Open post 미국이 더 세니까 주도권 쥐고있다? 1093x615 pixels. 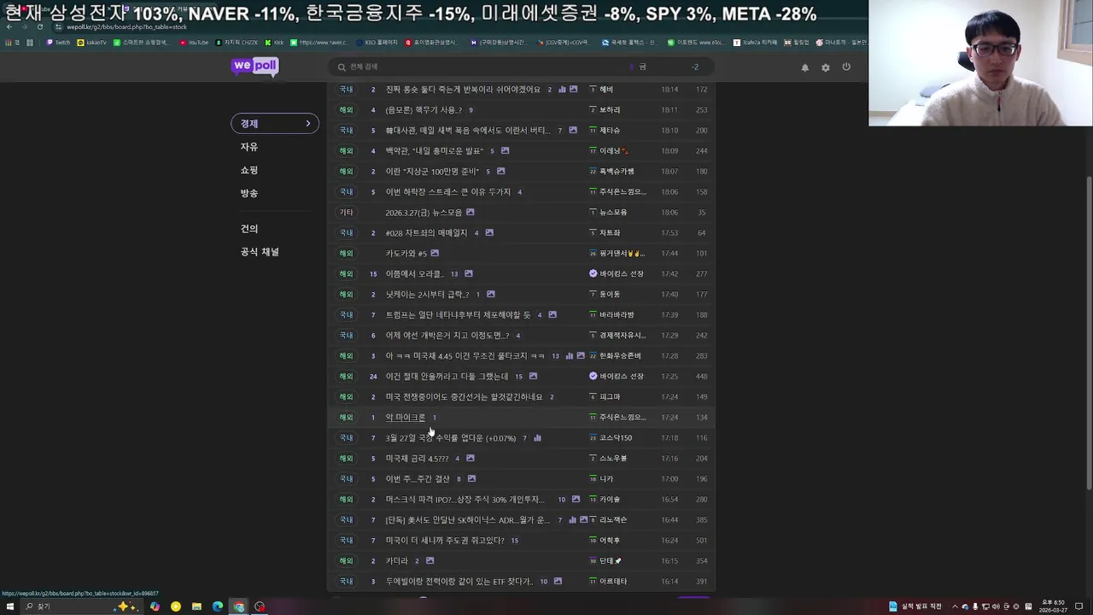click(x=445, y=540)
